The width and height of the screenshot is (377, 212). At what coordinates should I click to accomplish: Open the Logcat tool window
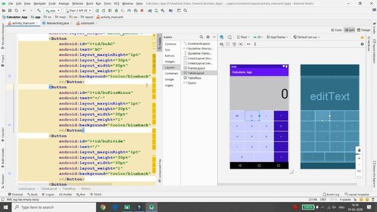click(x=48, y=194)
